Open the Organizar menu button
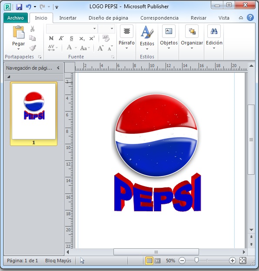Viewport: 259px width, 271px height. tap(192, 37)
